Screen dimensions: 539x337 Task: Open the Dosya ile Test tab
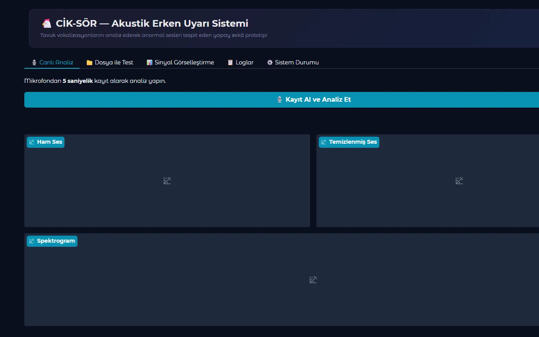[x=110, y=62]
